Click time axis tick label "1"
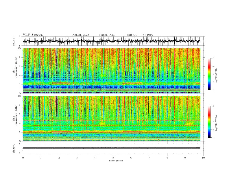This screenshot has height=177, width=229. [41, 158]
